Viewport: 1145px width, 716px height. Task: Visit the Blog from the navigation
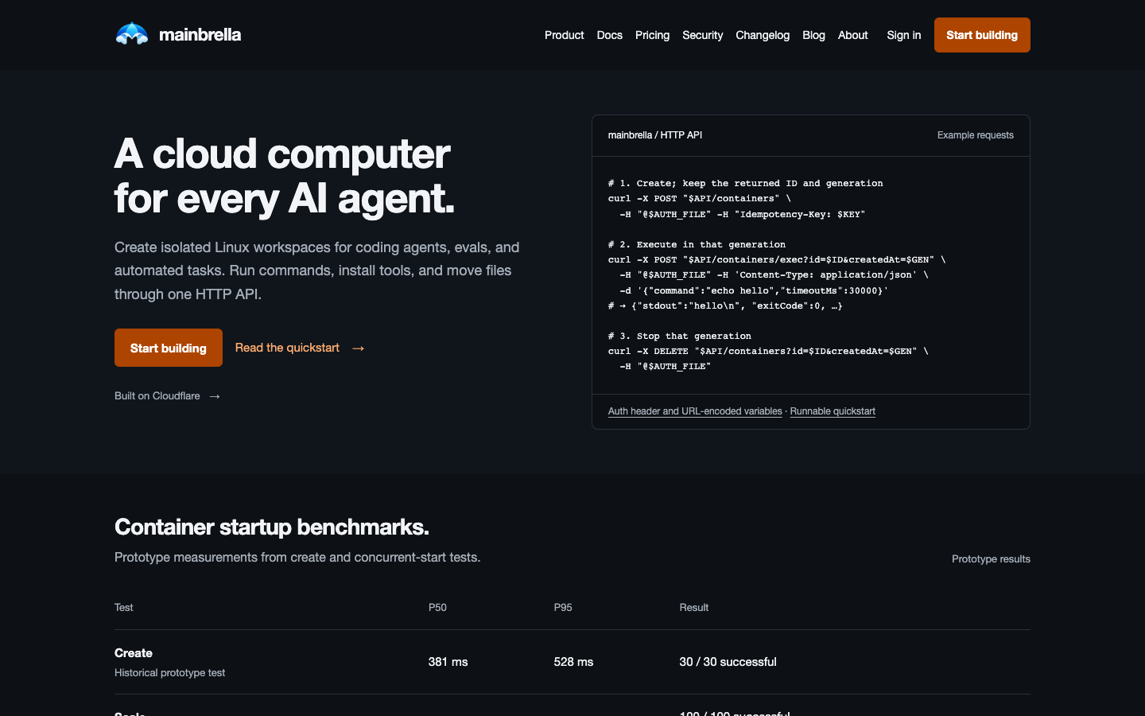point(814,35)
